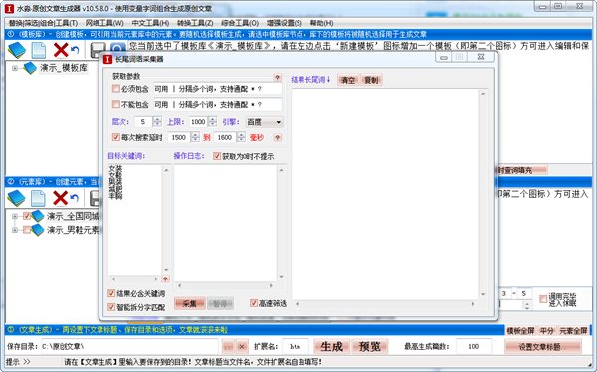Image resolution: width=597 pixels, height=372 pixels.
Task: Toggle the 结果必含关键词 checkbox
Action: (x=111, y=293)
